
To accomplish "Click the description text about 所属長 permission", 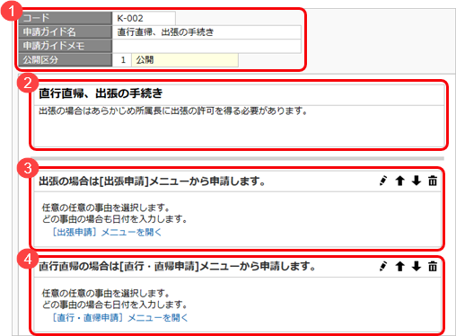I will [x=173, y=111].
